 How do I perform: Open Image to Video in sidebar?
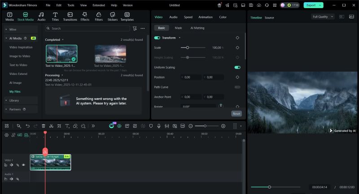(x=20, y=56)
